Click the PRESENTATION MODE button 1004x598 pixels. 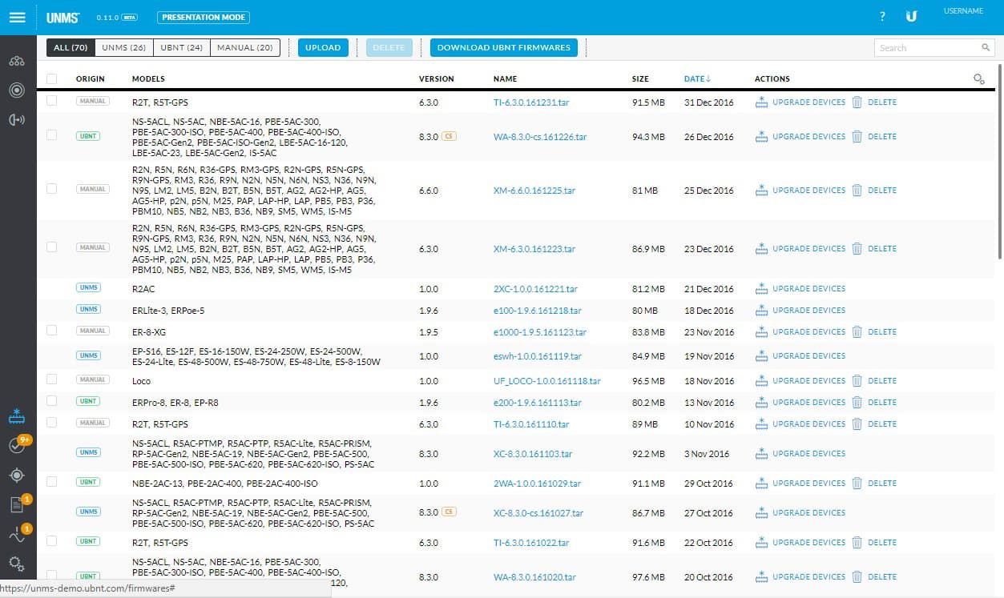[204, 17]
